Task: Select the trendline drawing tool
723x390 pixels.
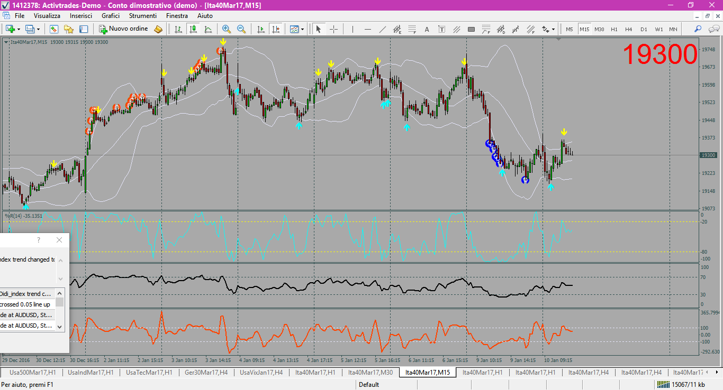Action: (x=383, y=29)
